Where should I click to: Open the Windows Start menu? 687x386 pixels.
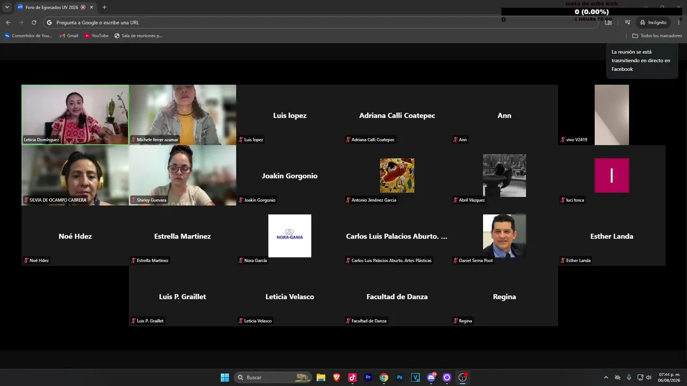coord(225,377)
